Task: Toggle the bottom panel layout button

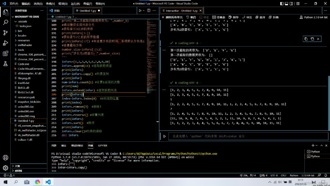Action: (286, 4)
